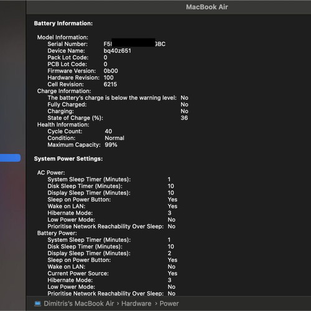
Task: Click the System Power Settings heading
Action: point(68,159)
